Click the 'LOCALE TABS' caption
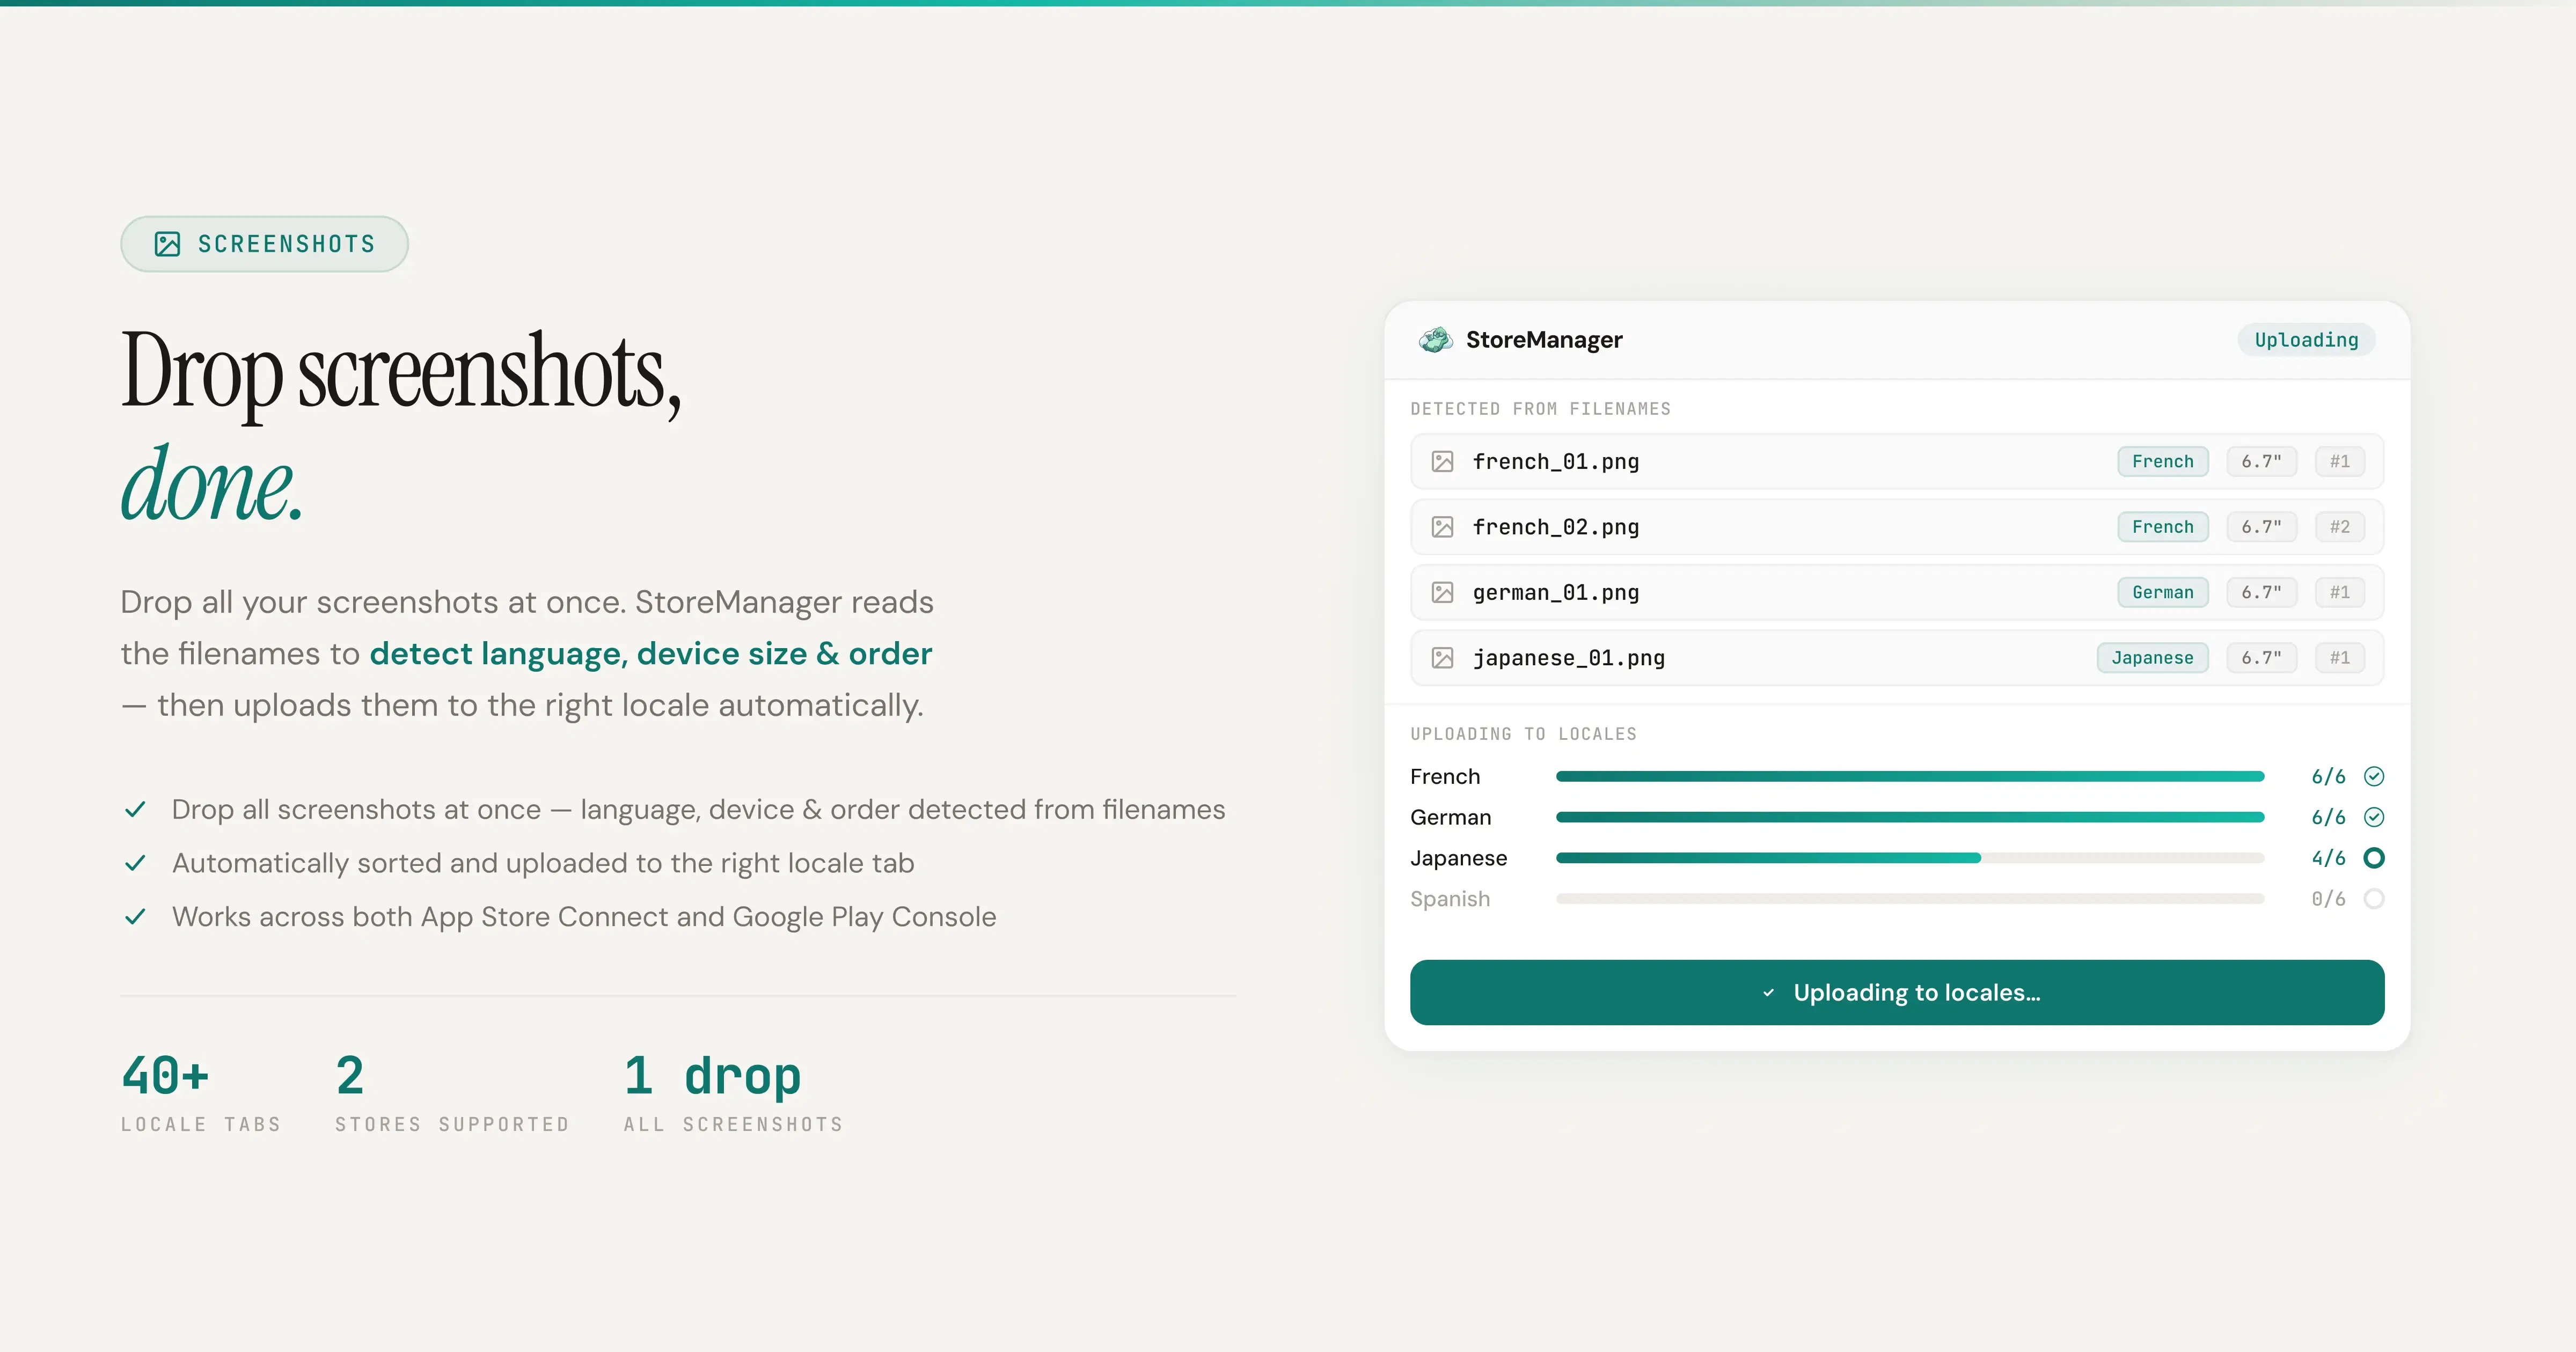The height and width of the screenshot is (1352, 2576). [x=201, y=1125]
